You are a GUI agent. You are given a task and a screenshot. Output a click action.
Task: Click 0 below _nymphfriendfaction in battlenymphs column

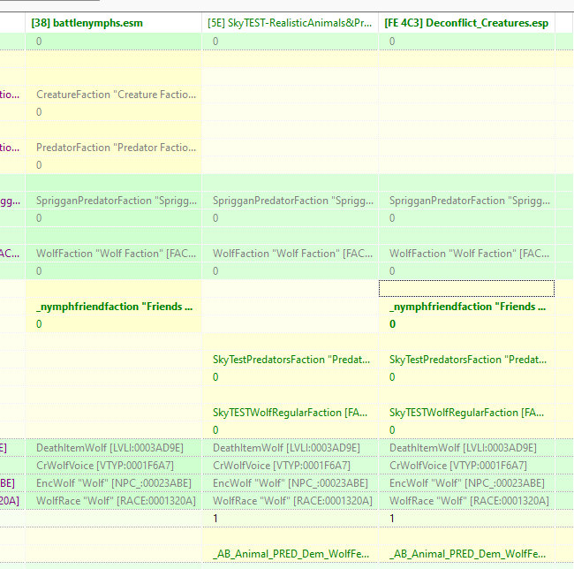[114, 324]
